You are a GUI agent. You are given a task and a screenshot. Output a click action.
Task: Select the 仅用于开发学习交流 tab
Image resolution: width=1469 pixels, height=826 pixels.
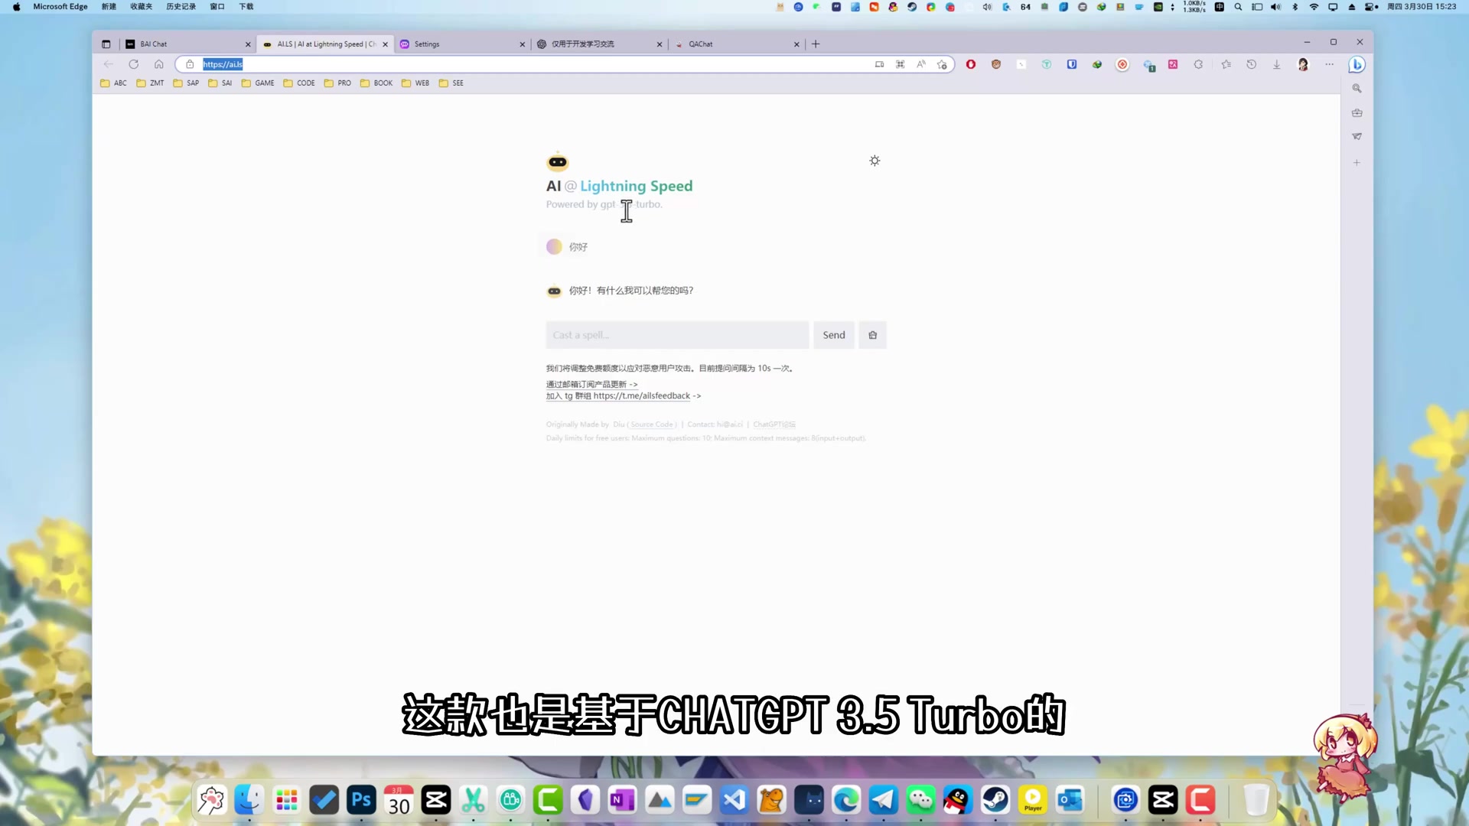585,44
